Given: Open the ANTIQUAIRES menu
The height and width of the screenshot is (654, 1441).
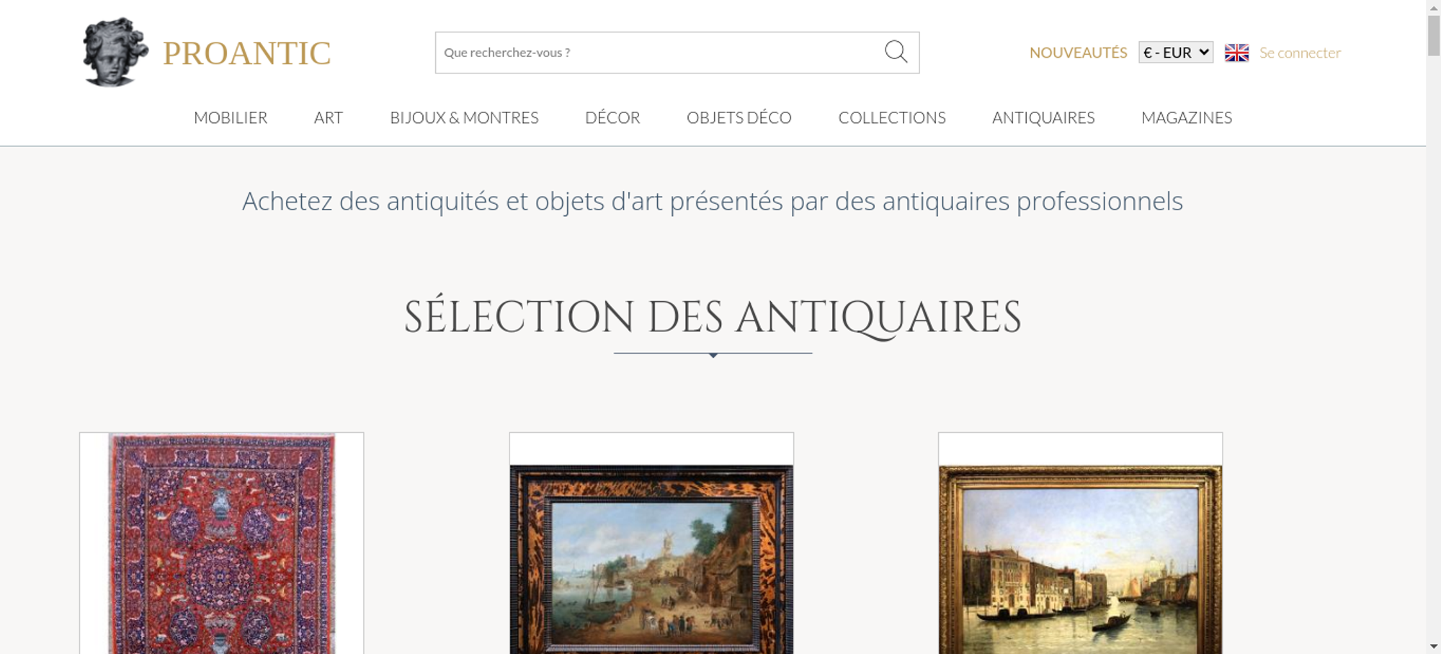Looking at the screenshot, I should (1043, 117).
